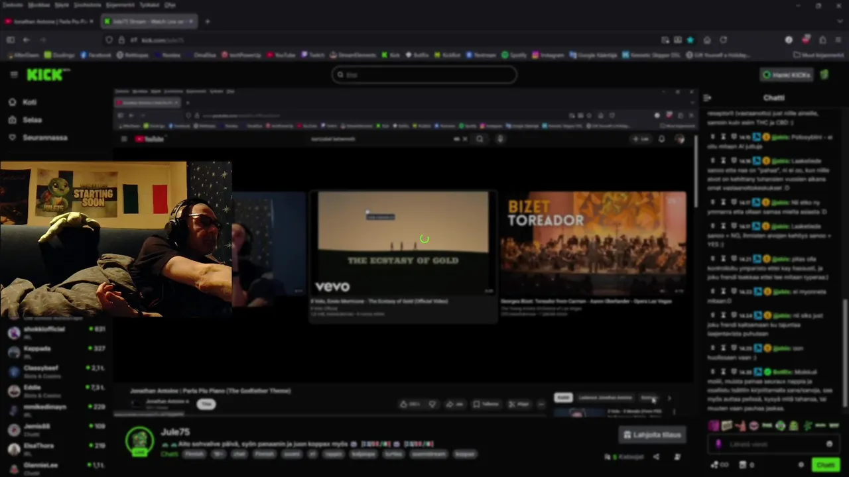Screen dimensions: 849x477
Task: Open the Kirjanmerkit menu
Action: [x=121, y=5]
